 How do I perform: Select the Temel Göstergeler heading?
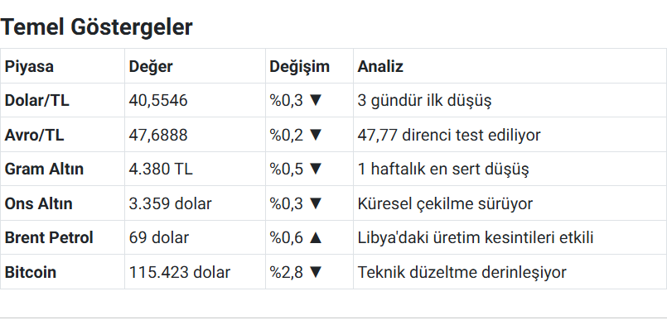point(97,27)
